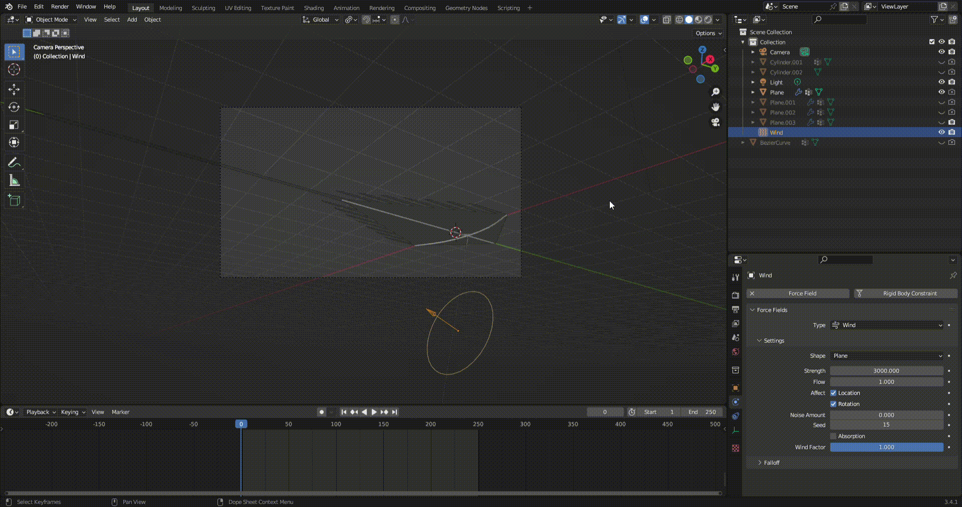Expand the Falloff section
This screenshot has width=962, height=507.
(771, 463)
